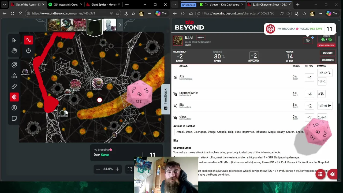Select the silhouette placeholder portrait
Screen dimensions: 343x193
94,27
